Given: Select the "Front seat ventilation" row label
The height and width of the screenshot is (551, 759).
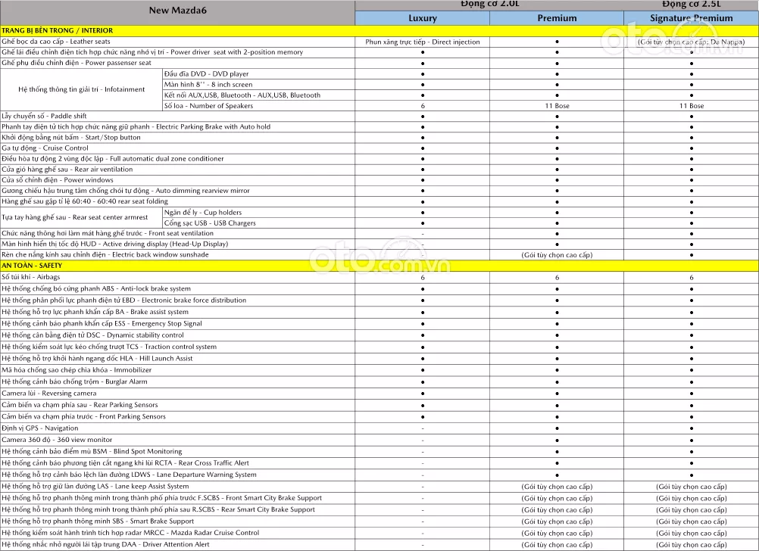Looking at the screenshot, I should pos(108,233).
